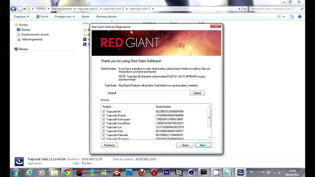Switch to the Trapcode installer taskbar item
The width and height of the screenshot is (315, 177).
[x=240, y=172]
